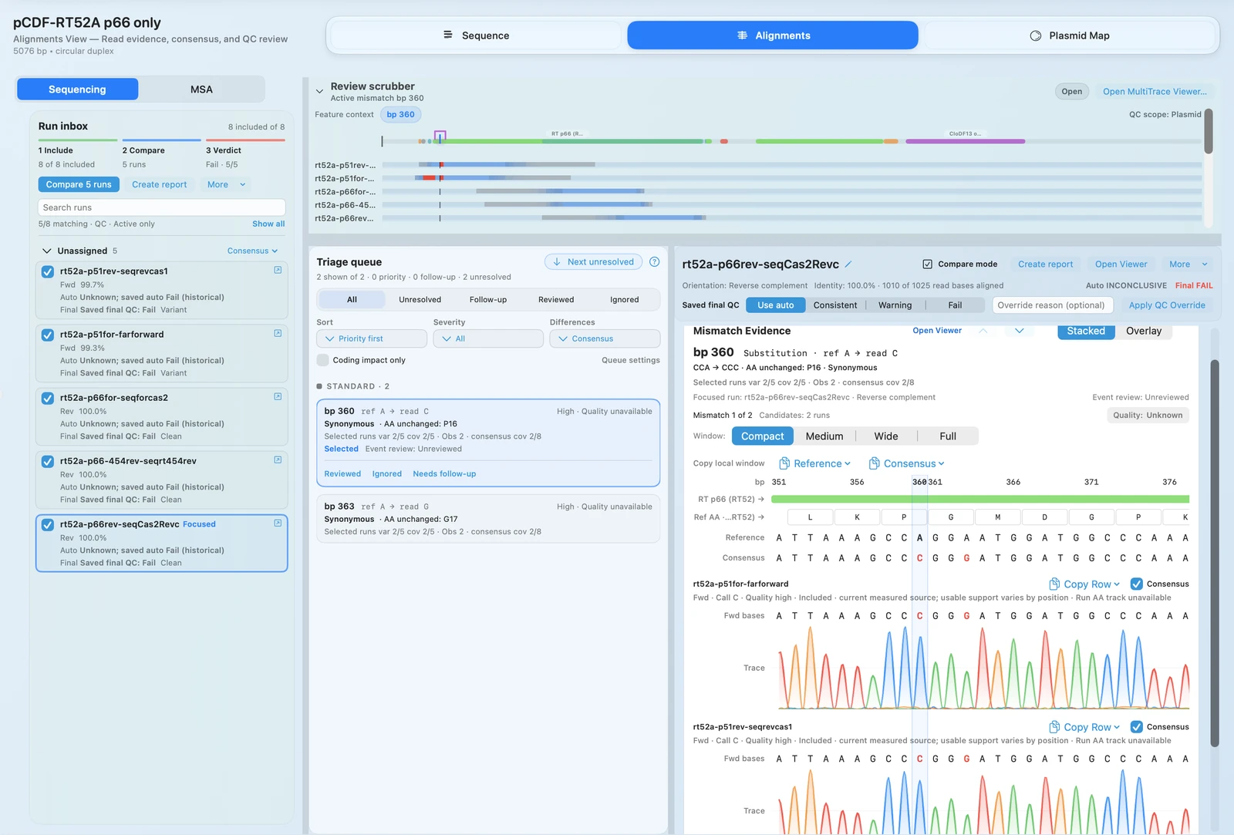Image resolution: width=1234 pixels, height=835 pixels.
Task: Click the Search runs input field
Action: (161, 207)
